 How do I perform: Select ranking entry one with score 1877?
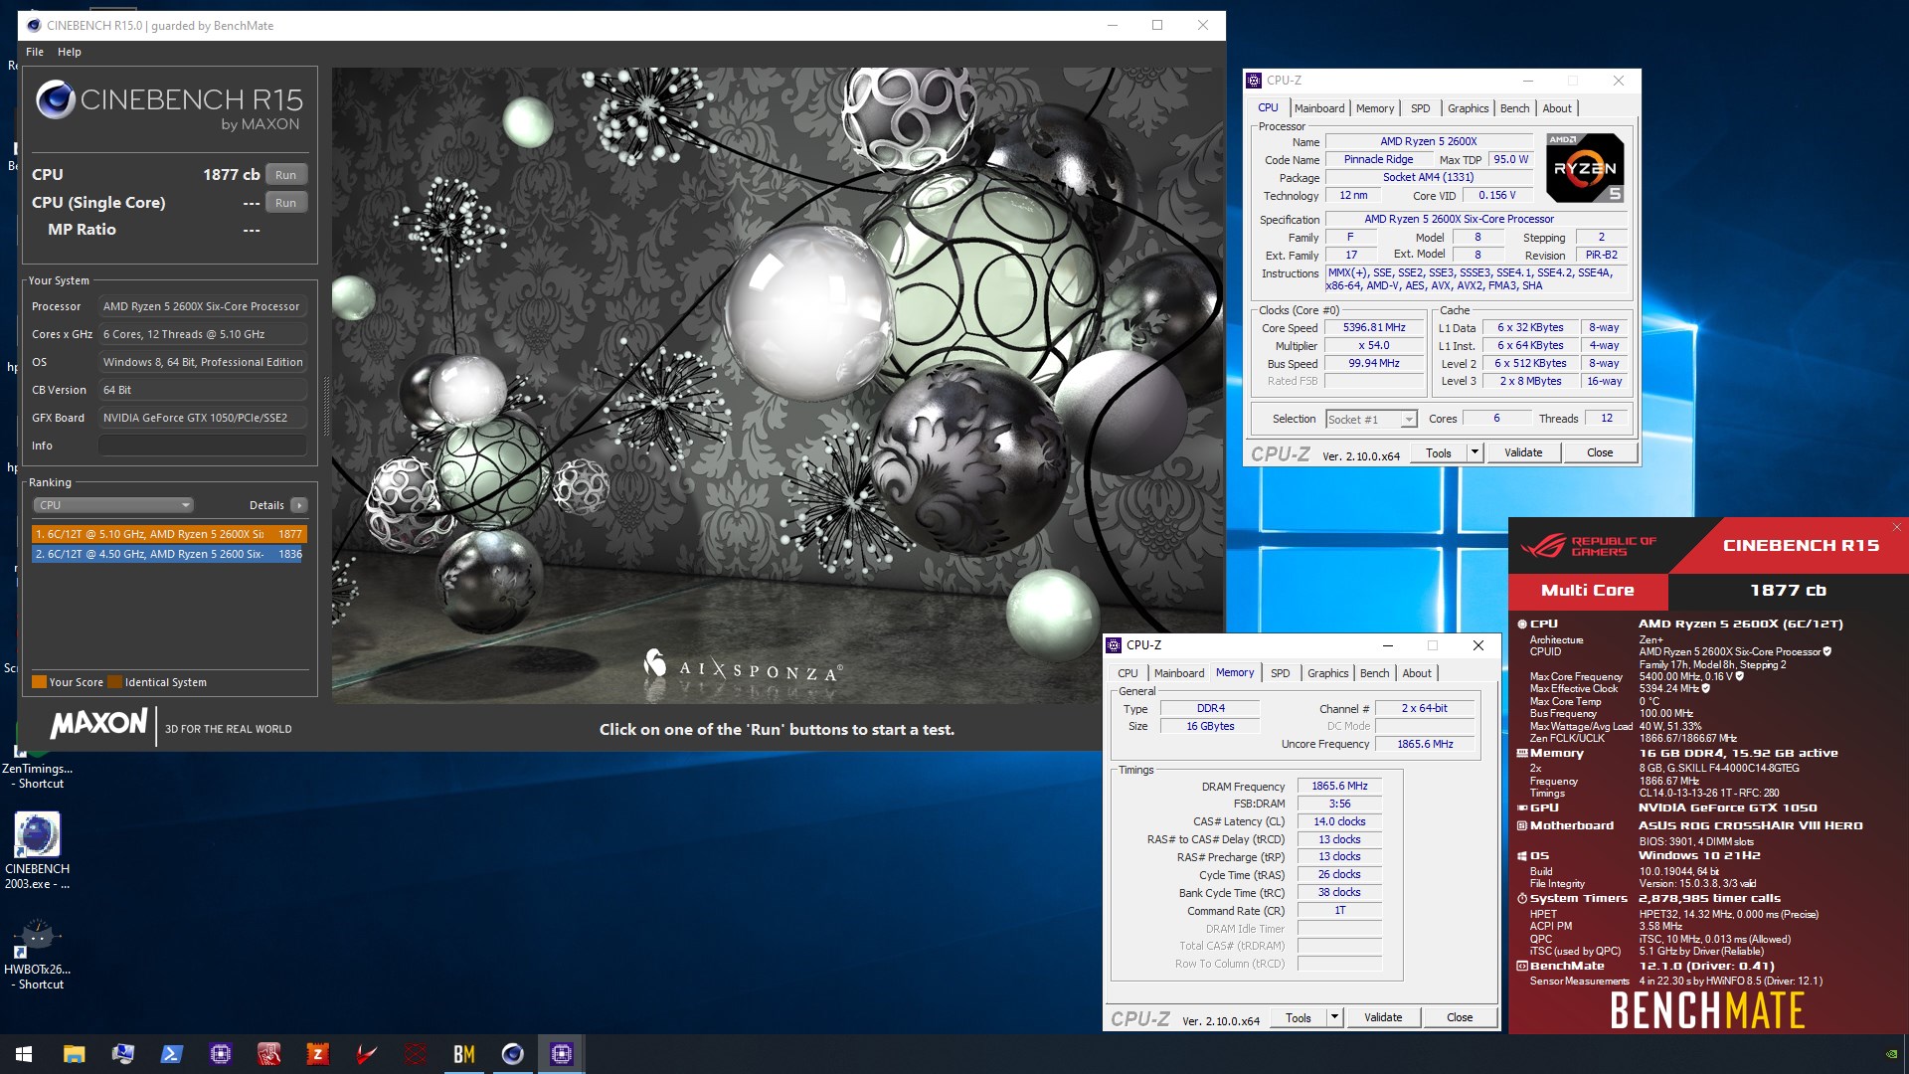tap(169, 534)
